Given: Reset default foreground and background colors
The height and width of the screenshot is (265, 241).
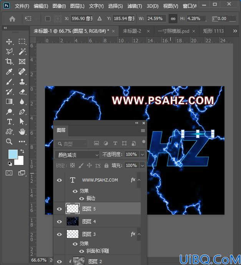Looking at the screenshot, I should (x=10, y=163).
